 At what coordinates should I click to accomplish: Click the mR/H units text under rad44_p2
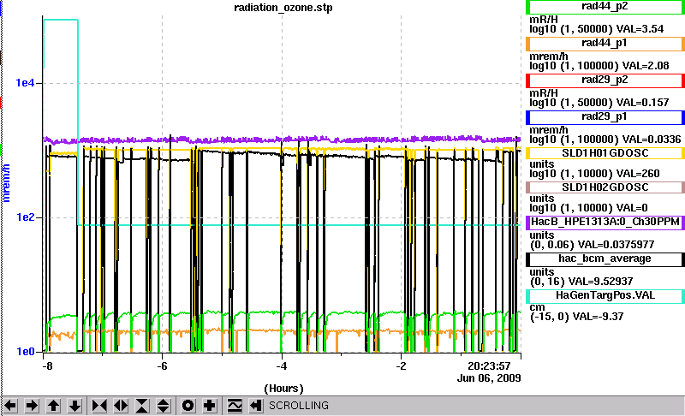544,20
